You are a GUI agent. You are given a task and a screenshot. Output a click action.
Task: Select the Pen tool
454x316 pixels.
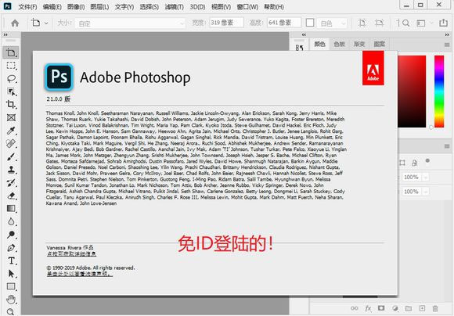tap(11, 248)
